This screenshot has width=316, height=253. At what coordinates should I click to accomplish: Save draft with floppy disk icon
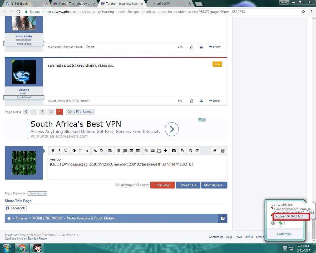pos(182,151)
